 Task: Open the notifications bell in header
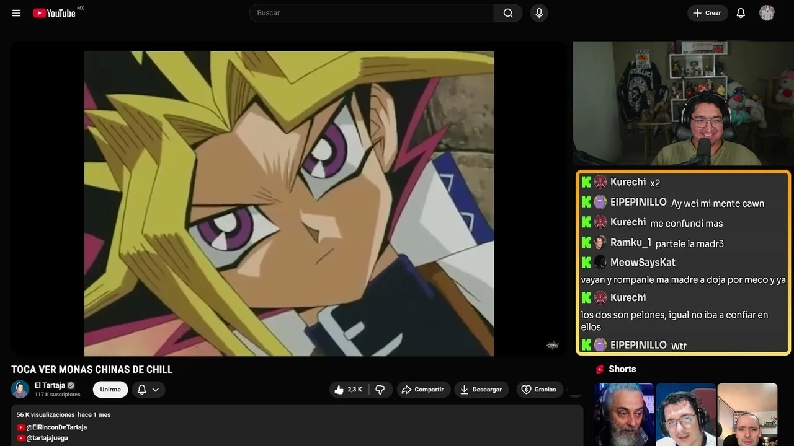741,13
